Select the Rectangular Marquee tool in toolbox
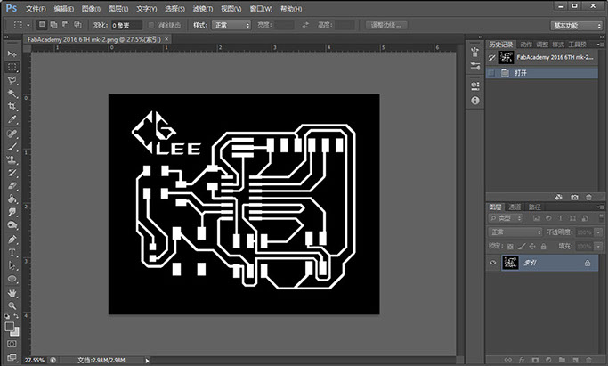The width and height of the screenshot is (608, 366). click(x=12, y=67)
